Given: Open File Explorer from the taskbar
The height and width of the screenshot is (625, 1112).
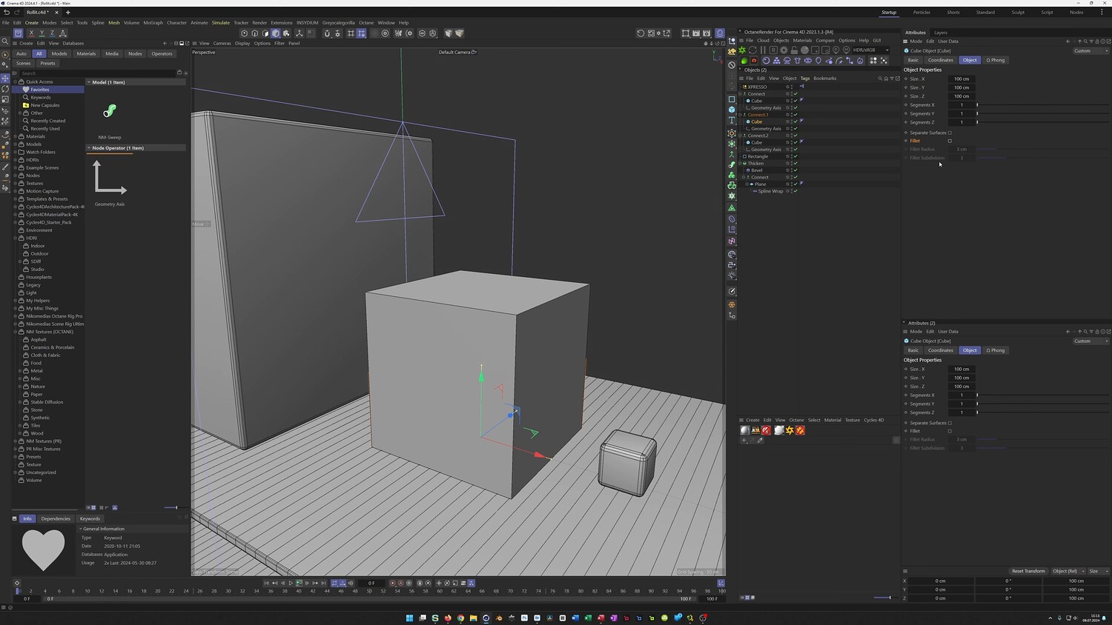Looking at the screenshot, I should pyautogui.click(x=473, y=618).
